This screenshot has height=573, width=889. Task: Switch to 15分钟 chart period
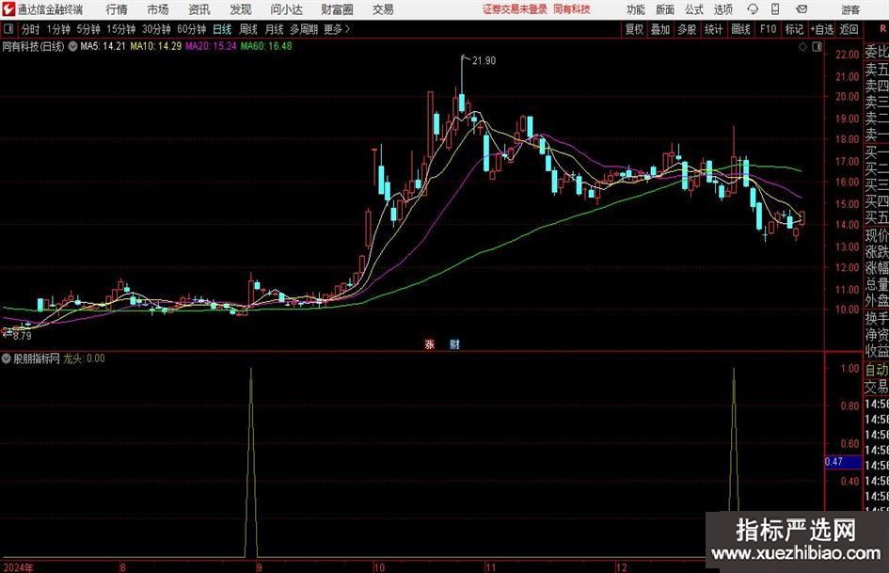click(120, 29)
